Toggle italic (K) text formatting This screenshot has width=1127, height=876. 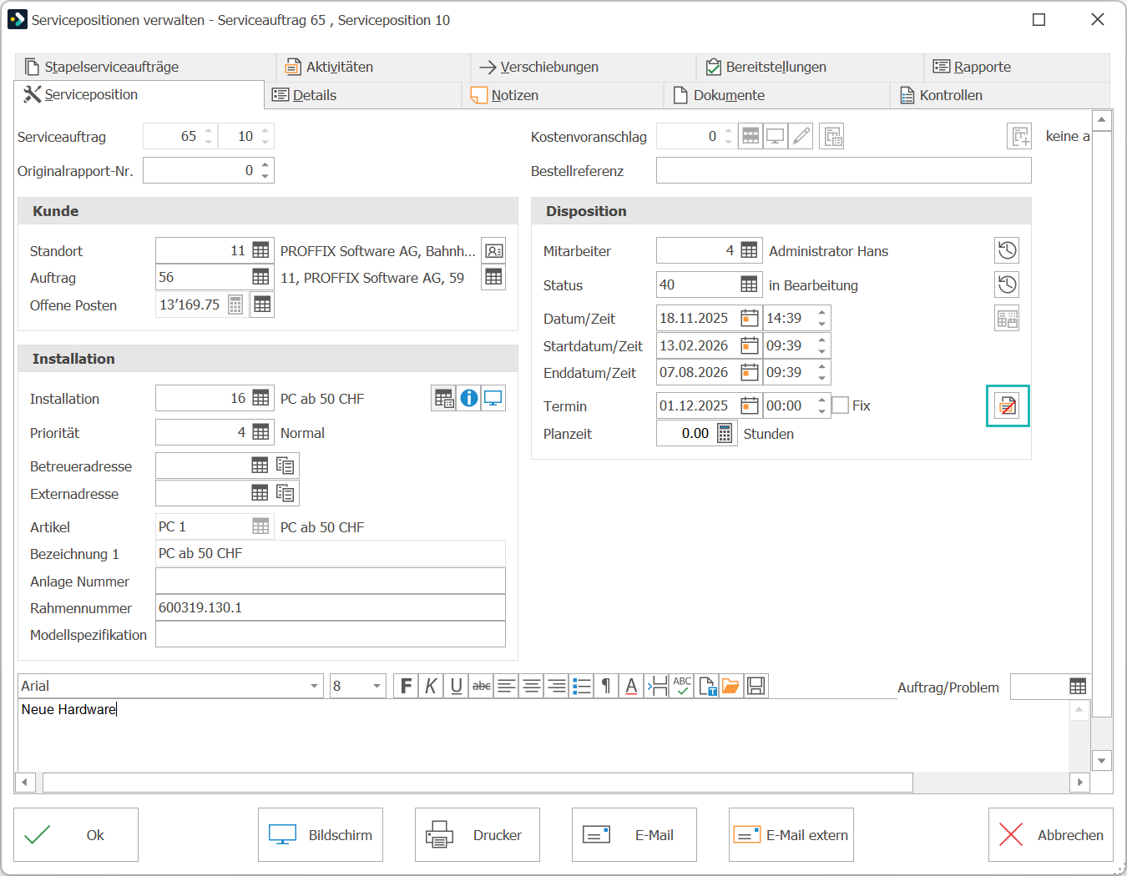[431, 686]
